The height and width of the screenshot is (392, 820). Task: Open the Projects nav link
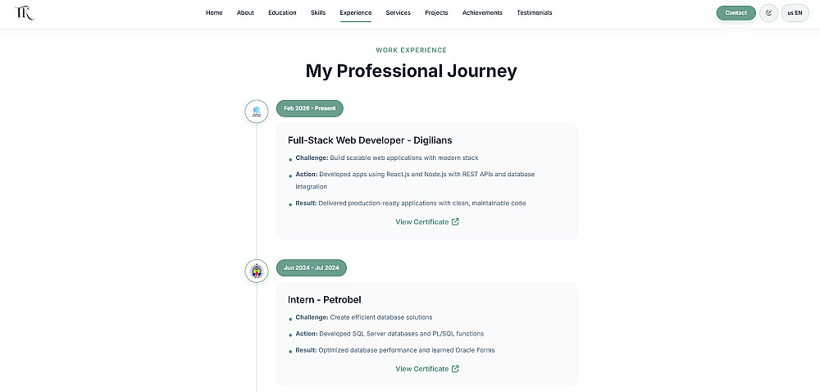[436, 13]
